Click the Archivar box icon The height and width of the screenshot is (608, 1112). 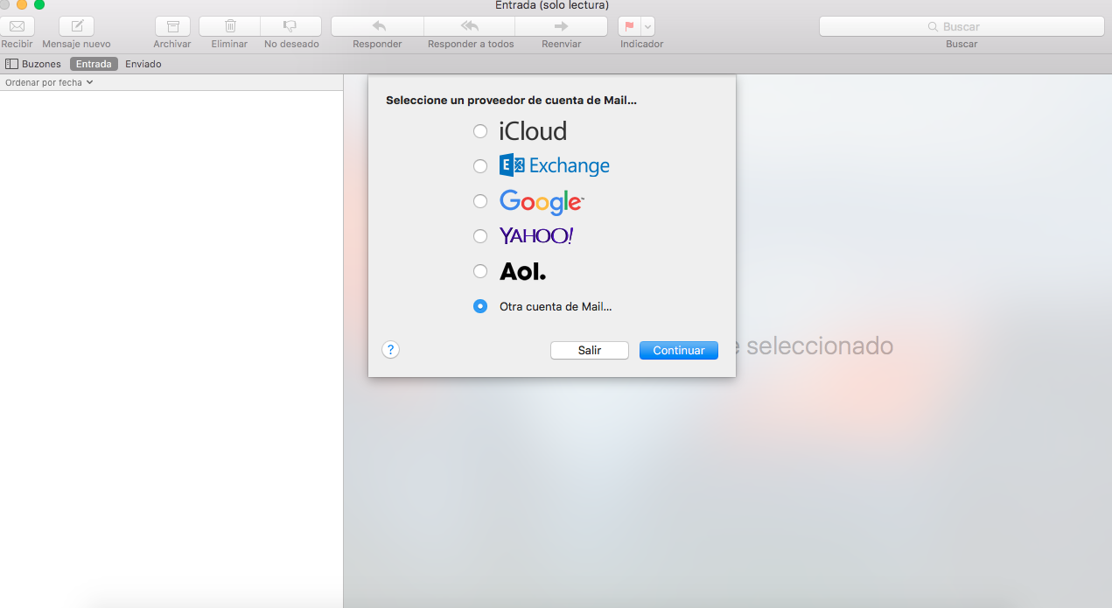click(172, 26)
